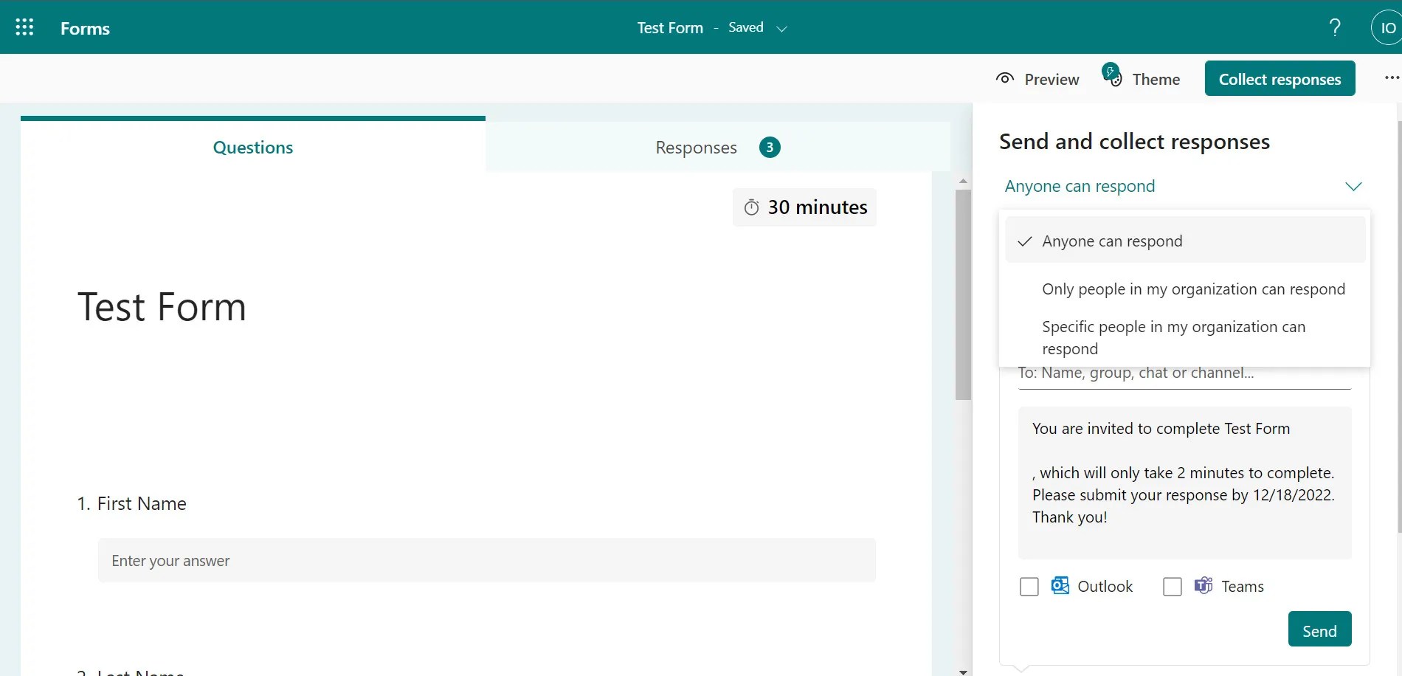Click the Outlook icon in the share panel
Image resolution: width=1402 pixels, height=676 pixels.
coord(1060,585)
